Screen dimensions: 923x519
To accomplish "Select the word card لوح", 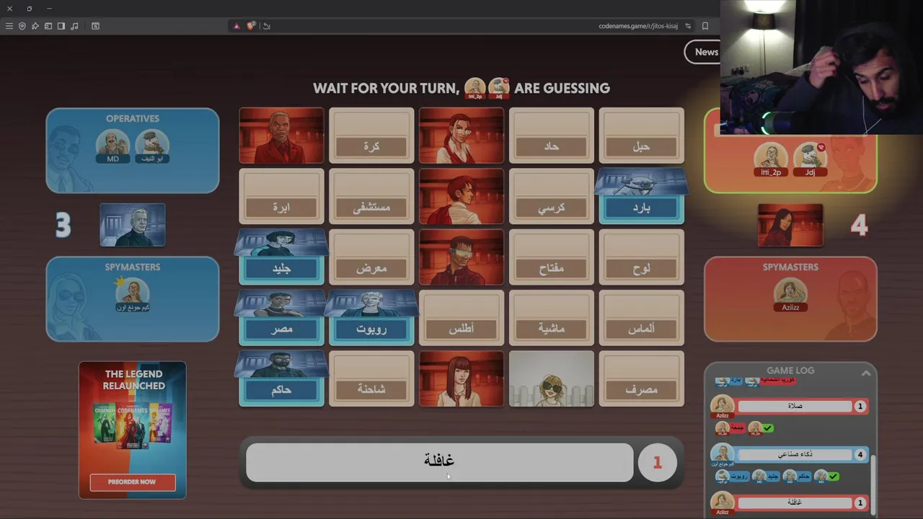I will (642, 257).
